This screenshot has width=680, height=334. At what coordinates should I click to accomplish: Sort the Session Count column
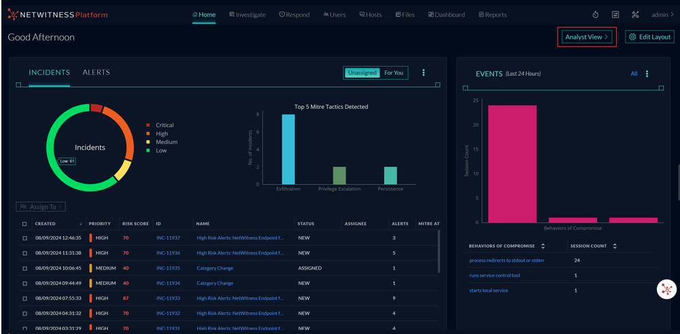[x=615, y=246]
